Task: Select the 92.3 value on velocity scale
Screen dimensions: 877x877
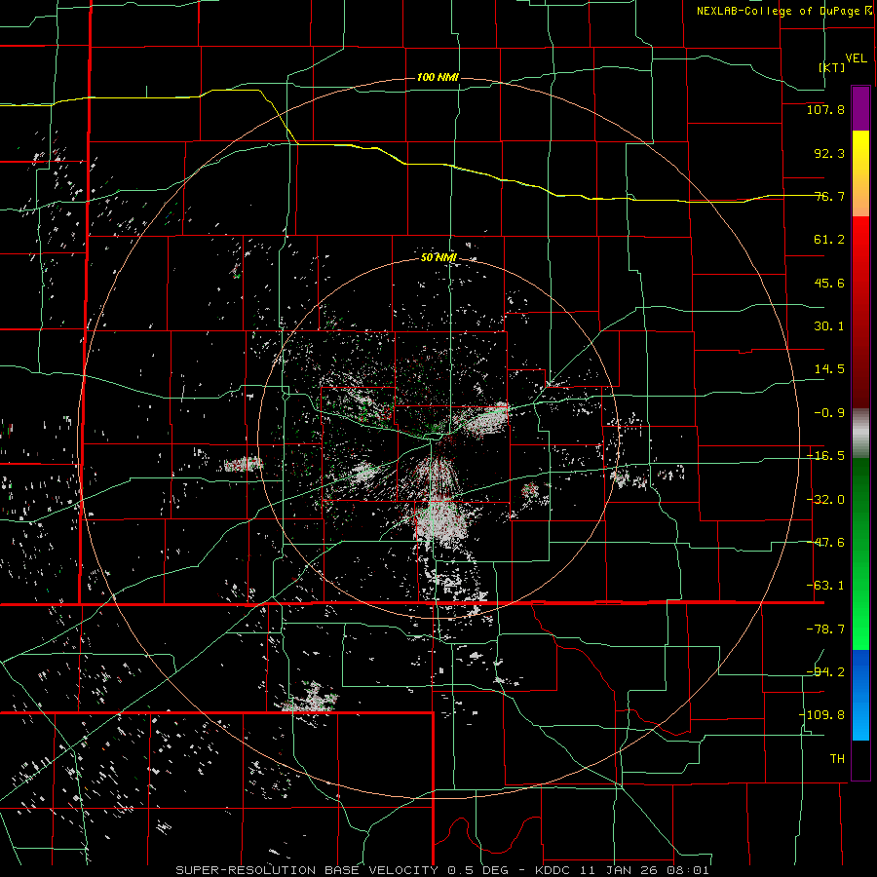Action: [829, 153]
